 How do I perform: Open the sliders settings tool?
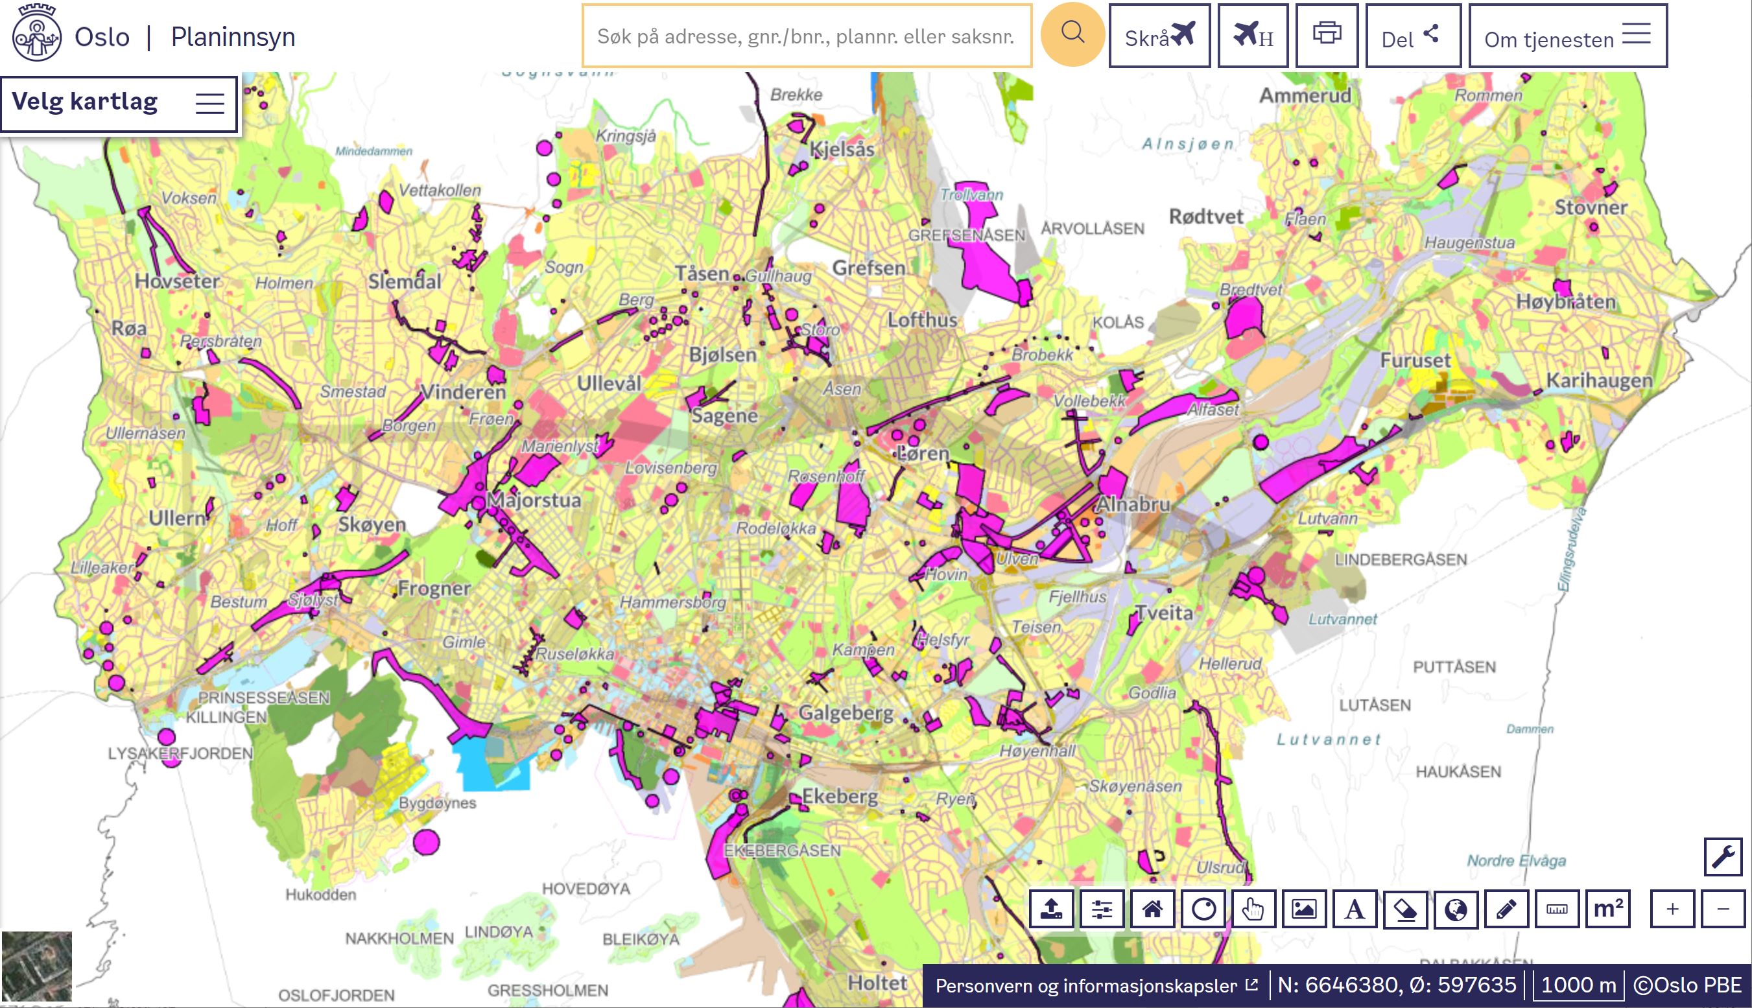point(1102,908)
